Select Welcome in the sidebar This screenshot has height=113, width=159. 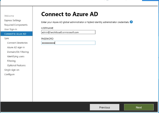9,16
